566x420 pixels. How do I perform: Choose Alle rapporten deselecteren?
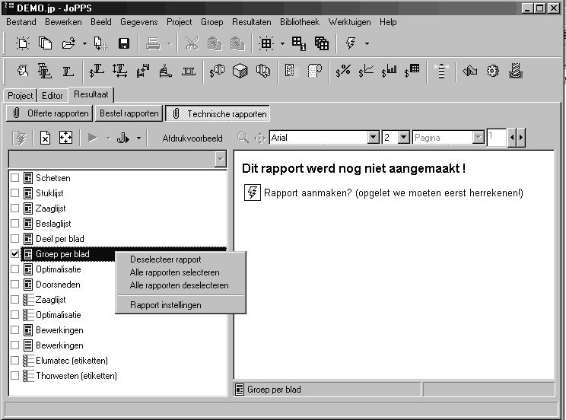pos(179,285)
